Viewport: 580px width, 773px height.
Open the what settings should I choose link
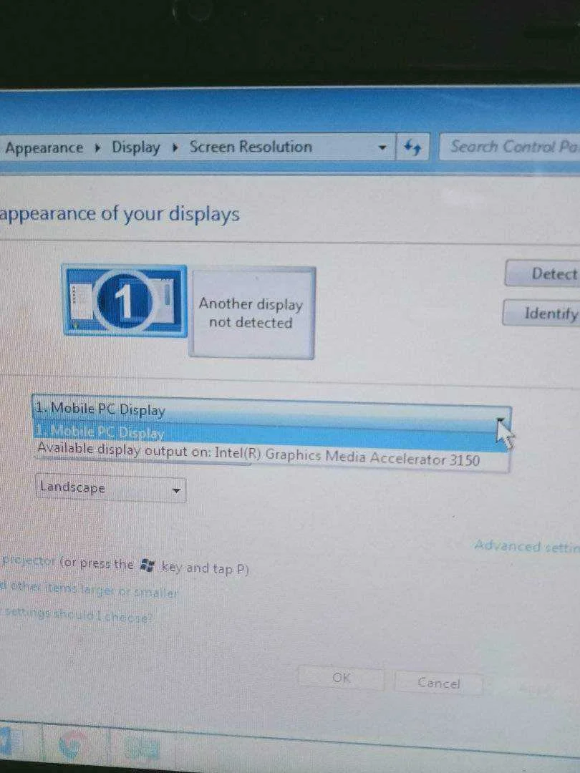click(77, 616)
